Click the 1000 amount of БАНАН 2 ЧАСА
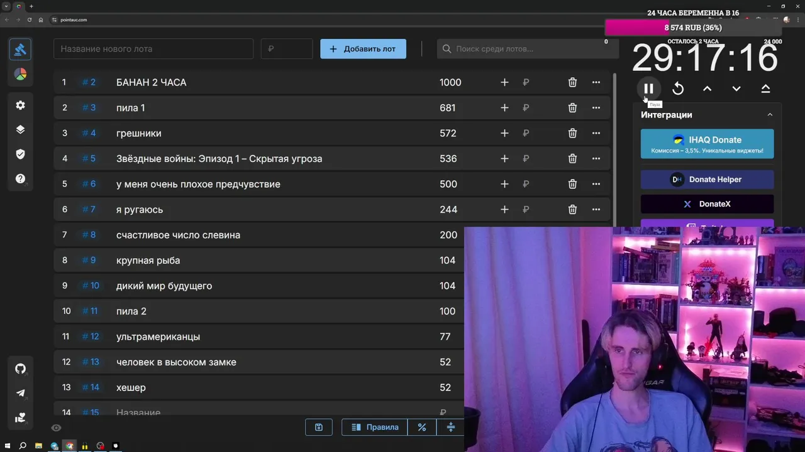Screen dimensions: 805x452 coord(450,82)
